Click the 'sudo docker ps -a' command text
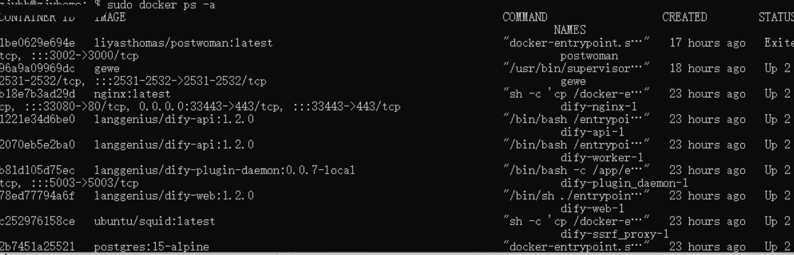This screenshot has width=794, height=255. [161, 5]
